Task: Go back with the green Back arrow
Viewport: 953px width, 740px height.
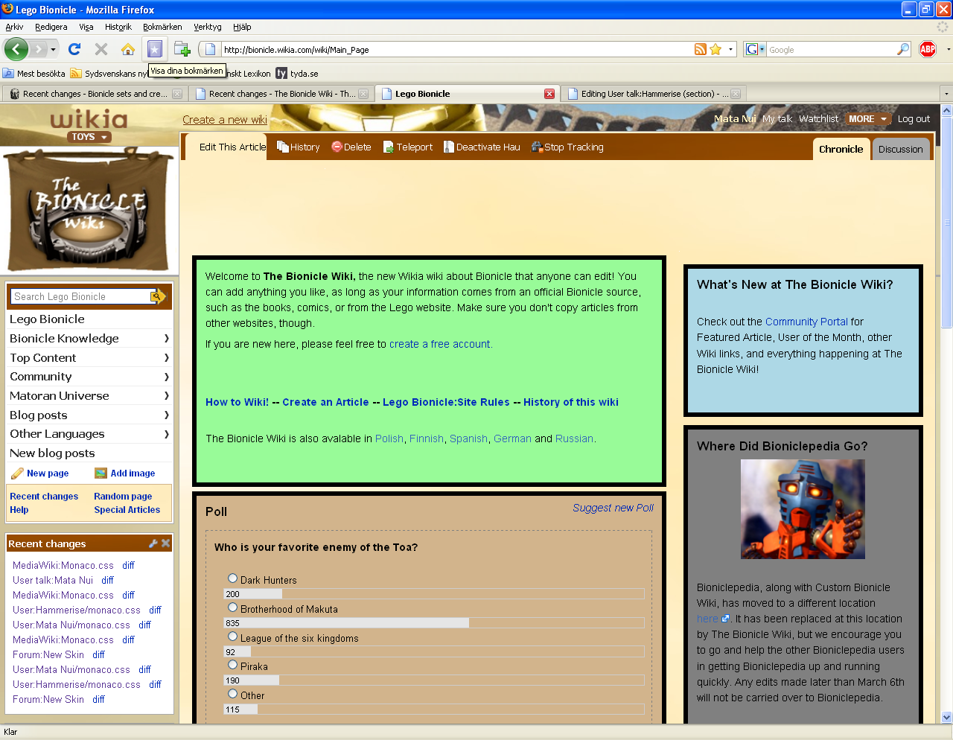Action: pos(16,49)
